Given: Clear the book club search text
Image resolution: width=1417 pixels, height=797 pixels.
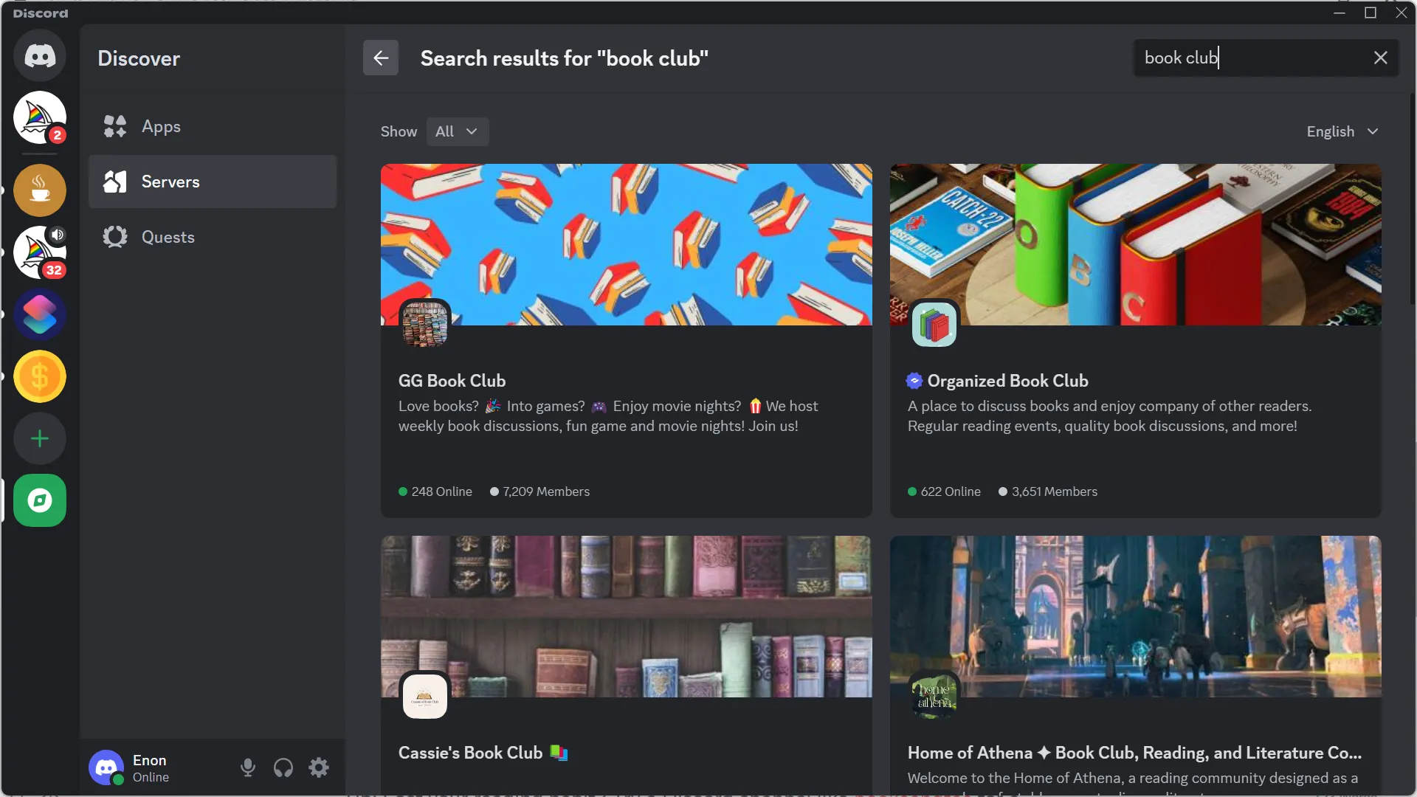Looking at the screenshot, I should click(1381, 58).
